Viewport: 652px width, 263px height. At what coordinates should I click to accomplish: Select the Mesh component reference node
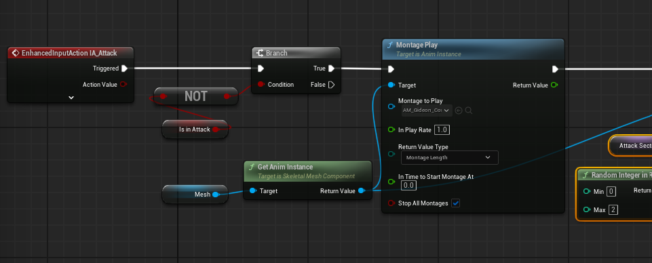click(x=195, y=195)
